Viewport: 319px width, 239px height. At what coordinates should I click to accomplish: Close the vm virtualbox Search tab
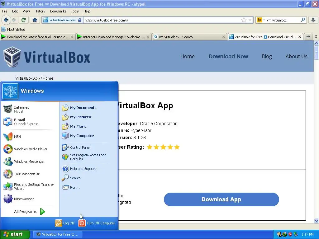pos(223,37)
